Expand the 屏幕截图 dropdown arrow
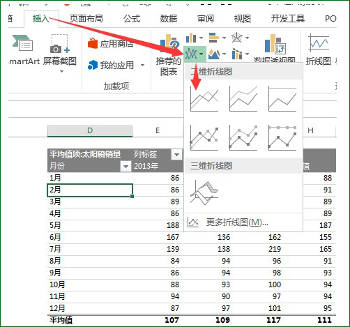The height and width of the screenshot is (327, 350). 61,71
